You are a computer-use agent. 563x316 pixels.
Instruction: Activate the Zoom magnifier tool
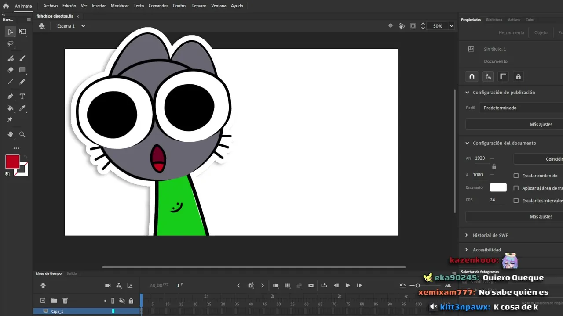point(22,134)
